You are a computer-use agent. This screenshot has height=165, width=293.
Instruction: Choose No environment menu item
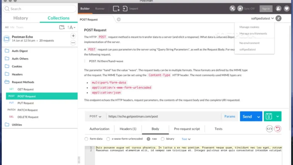(250, 43)
